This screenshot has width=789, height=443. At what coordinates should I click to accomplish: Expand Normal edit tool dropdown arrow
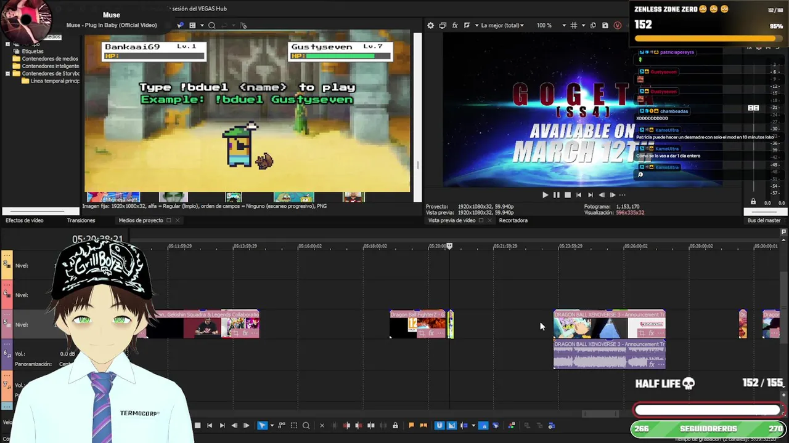(x=272, y=425)
